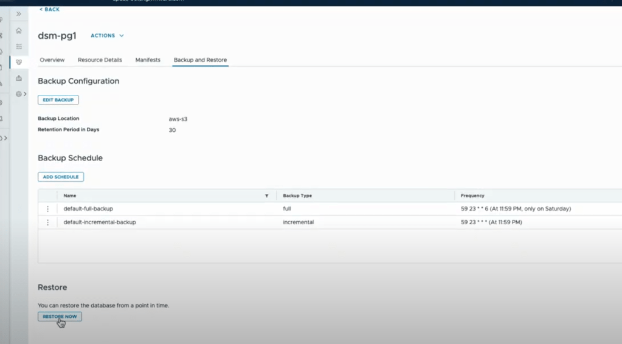Open the ACTIONS dropdown
This screenshot has height=344, width=622.
pos(107,36)
